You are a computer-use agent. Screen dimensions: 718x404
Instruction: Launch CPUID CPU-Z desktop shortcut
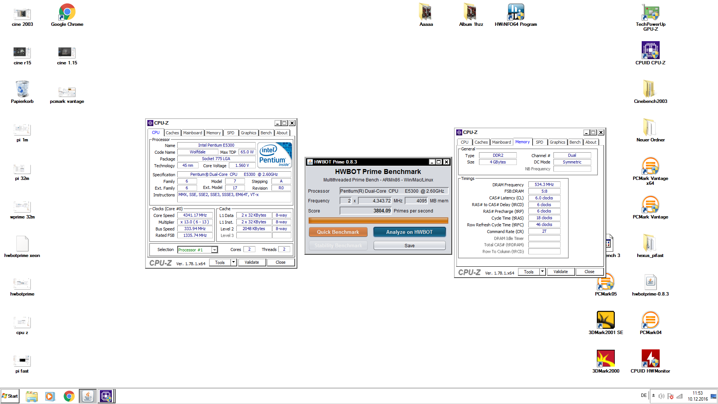pos(650,53)
